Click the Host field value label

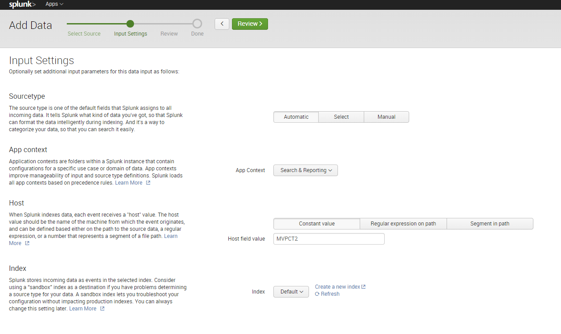click(x=246, y=239)
